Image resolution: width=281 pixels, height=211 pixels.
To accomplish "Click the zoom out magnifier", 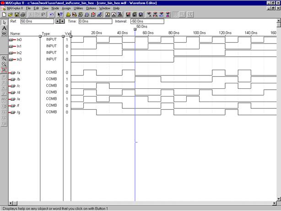I will click(x=4, y=64).
